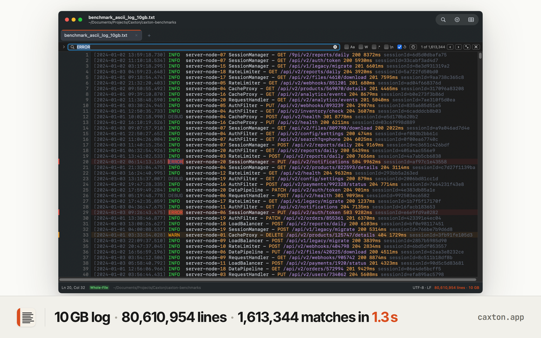Click timestamp '2024-01-02 13:59:18.730'

pos(130,55)
